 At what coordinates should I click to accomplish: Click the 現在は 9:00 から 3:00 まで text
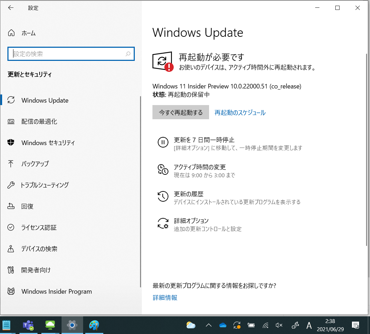pyautogui.click(x=204, y=175)
